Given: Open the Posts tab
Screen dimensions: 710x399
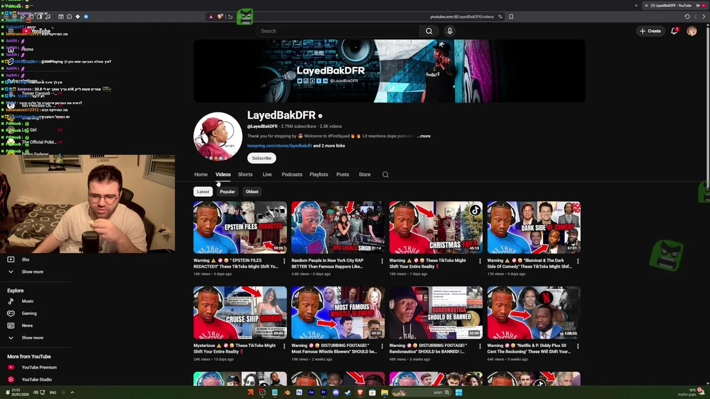Looking at the screenshot, I should click(x=342, y=175).
